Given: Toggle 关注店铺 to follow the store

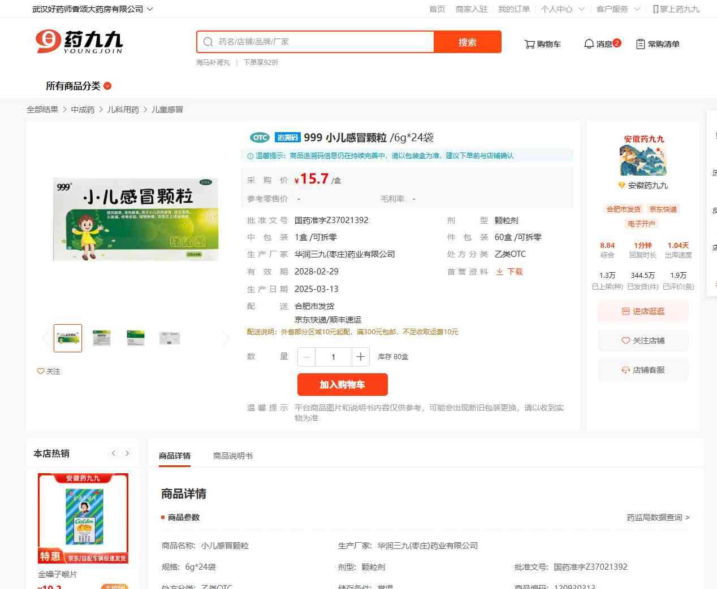Looking at the screenshot, I should tap(643, 341).
